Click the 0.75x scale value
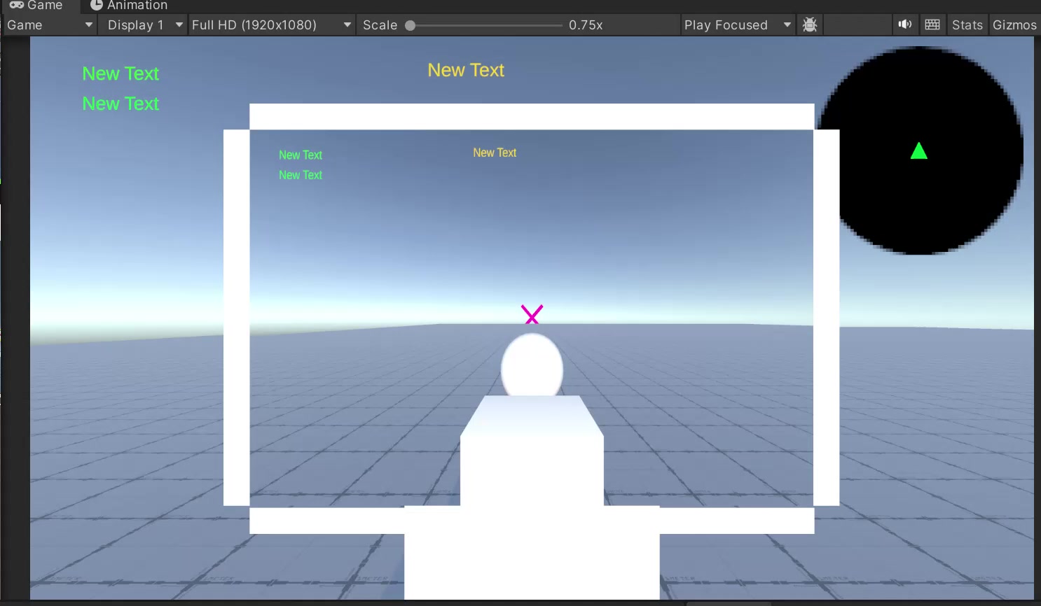Viewport: 1041px width, 606px height. click(586, 25)
